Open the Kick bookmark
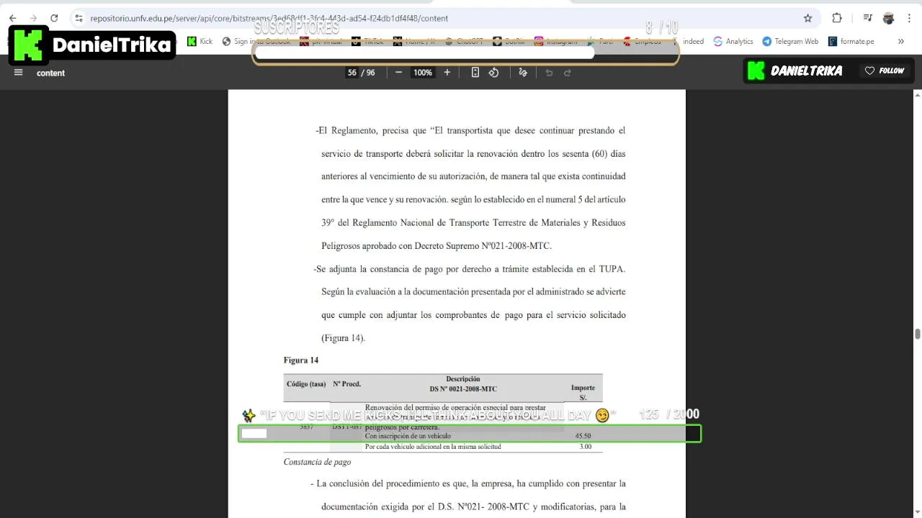922x518 pixels. pyautogui.click(x=200, y=41)
